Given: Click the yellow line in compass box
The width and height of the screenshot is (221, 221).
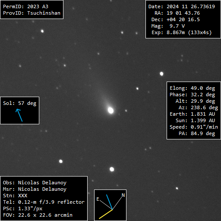Looking at the screenshot, I should (x=106, y=214).
